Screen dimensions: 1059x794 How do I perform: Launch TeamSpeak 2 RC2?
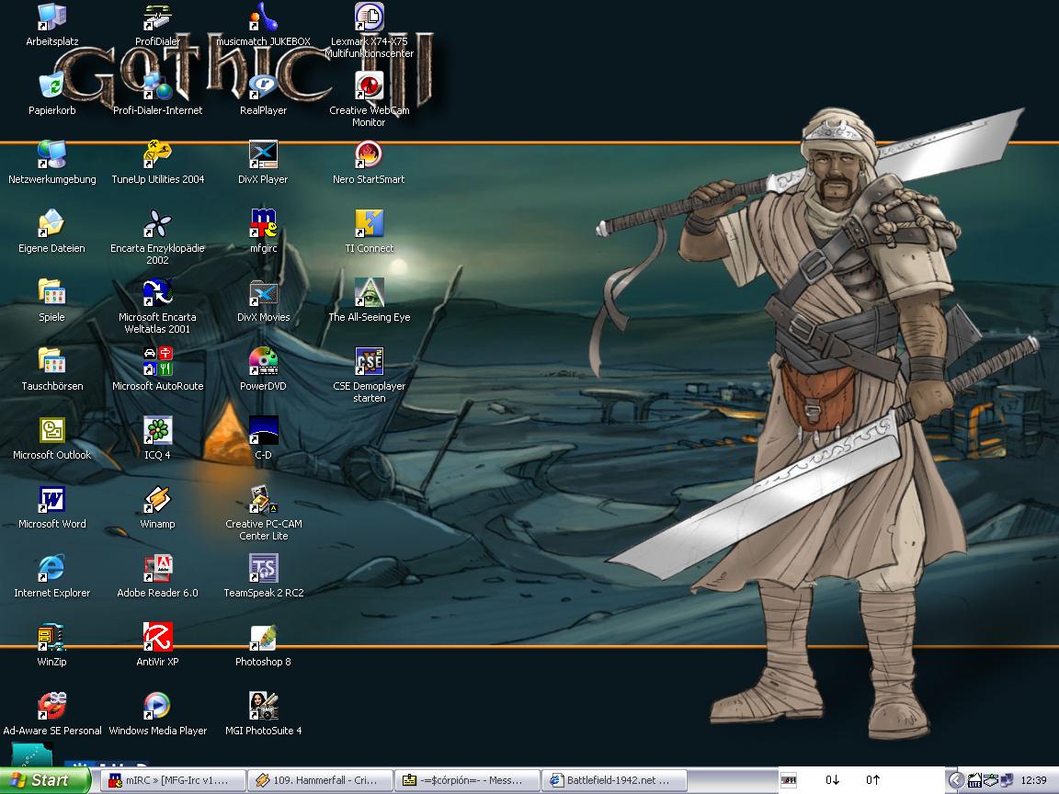click(x=263, y=576)
